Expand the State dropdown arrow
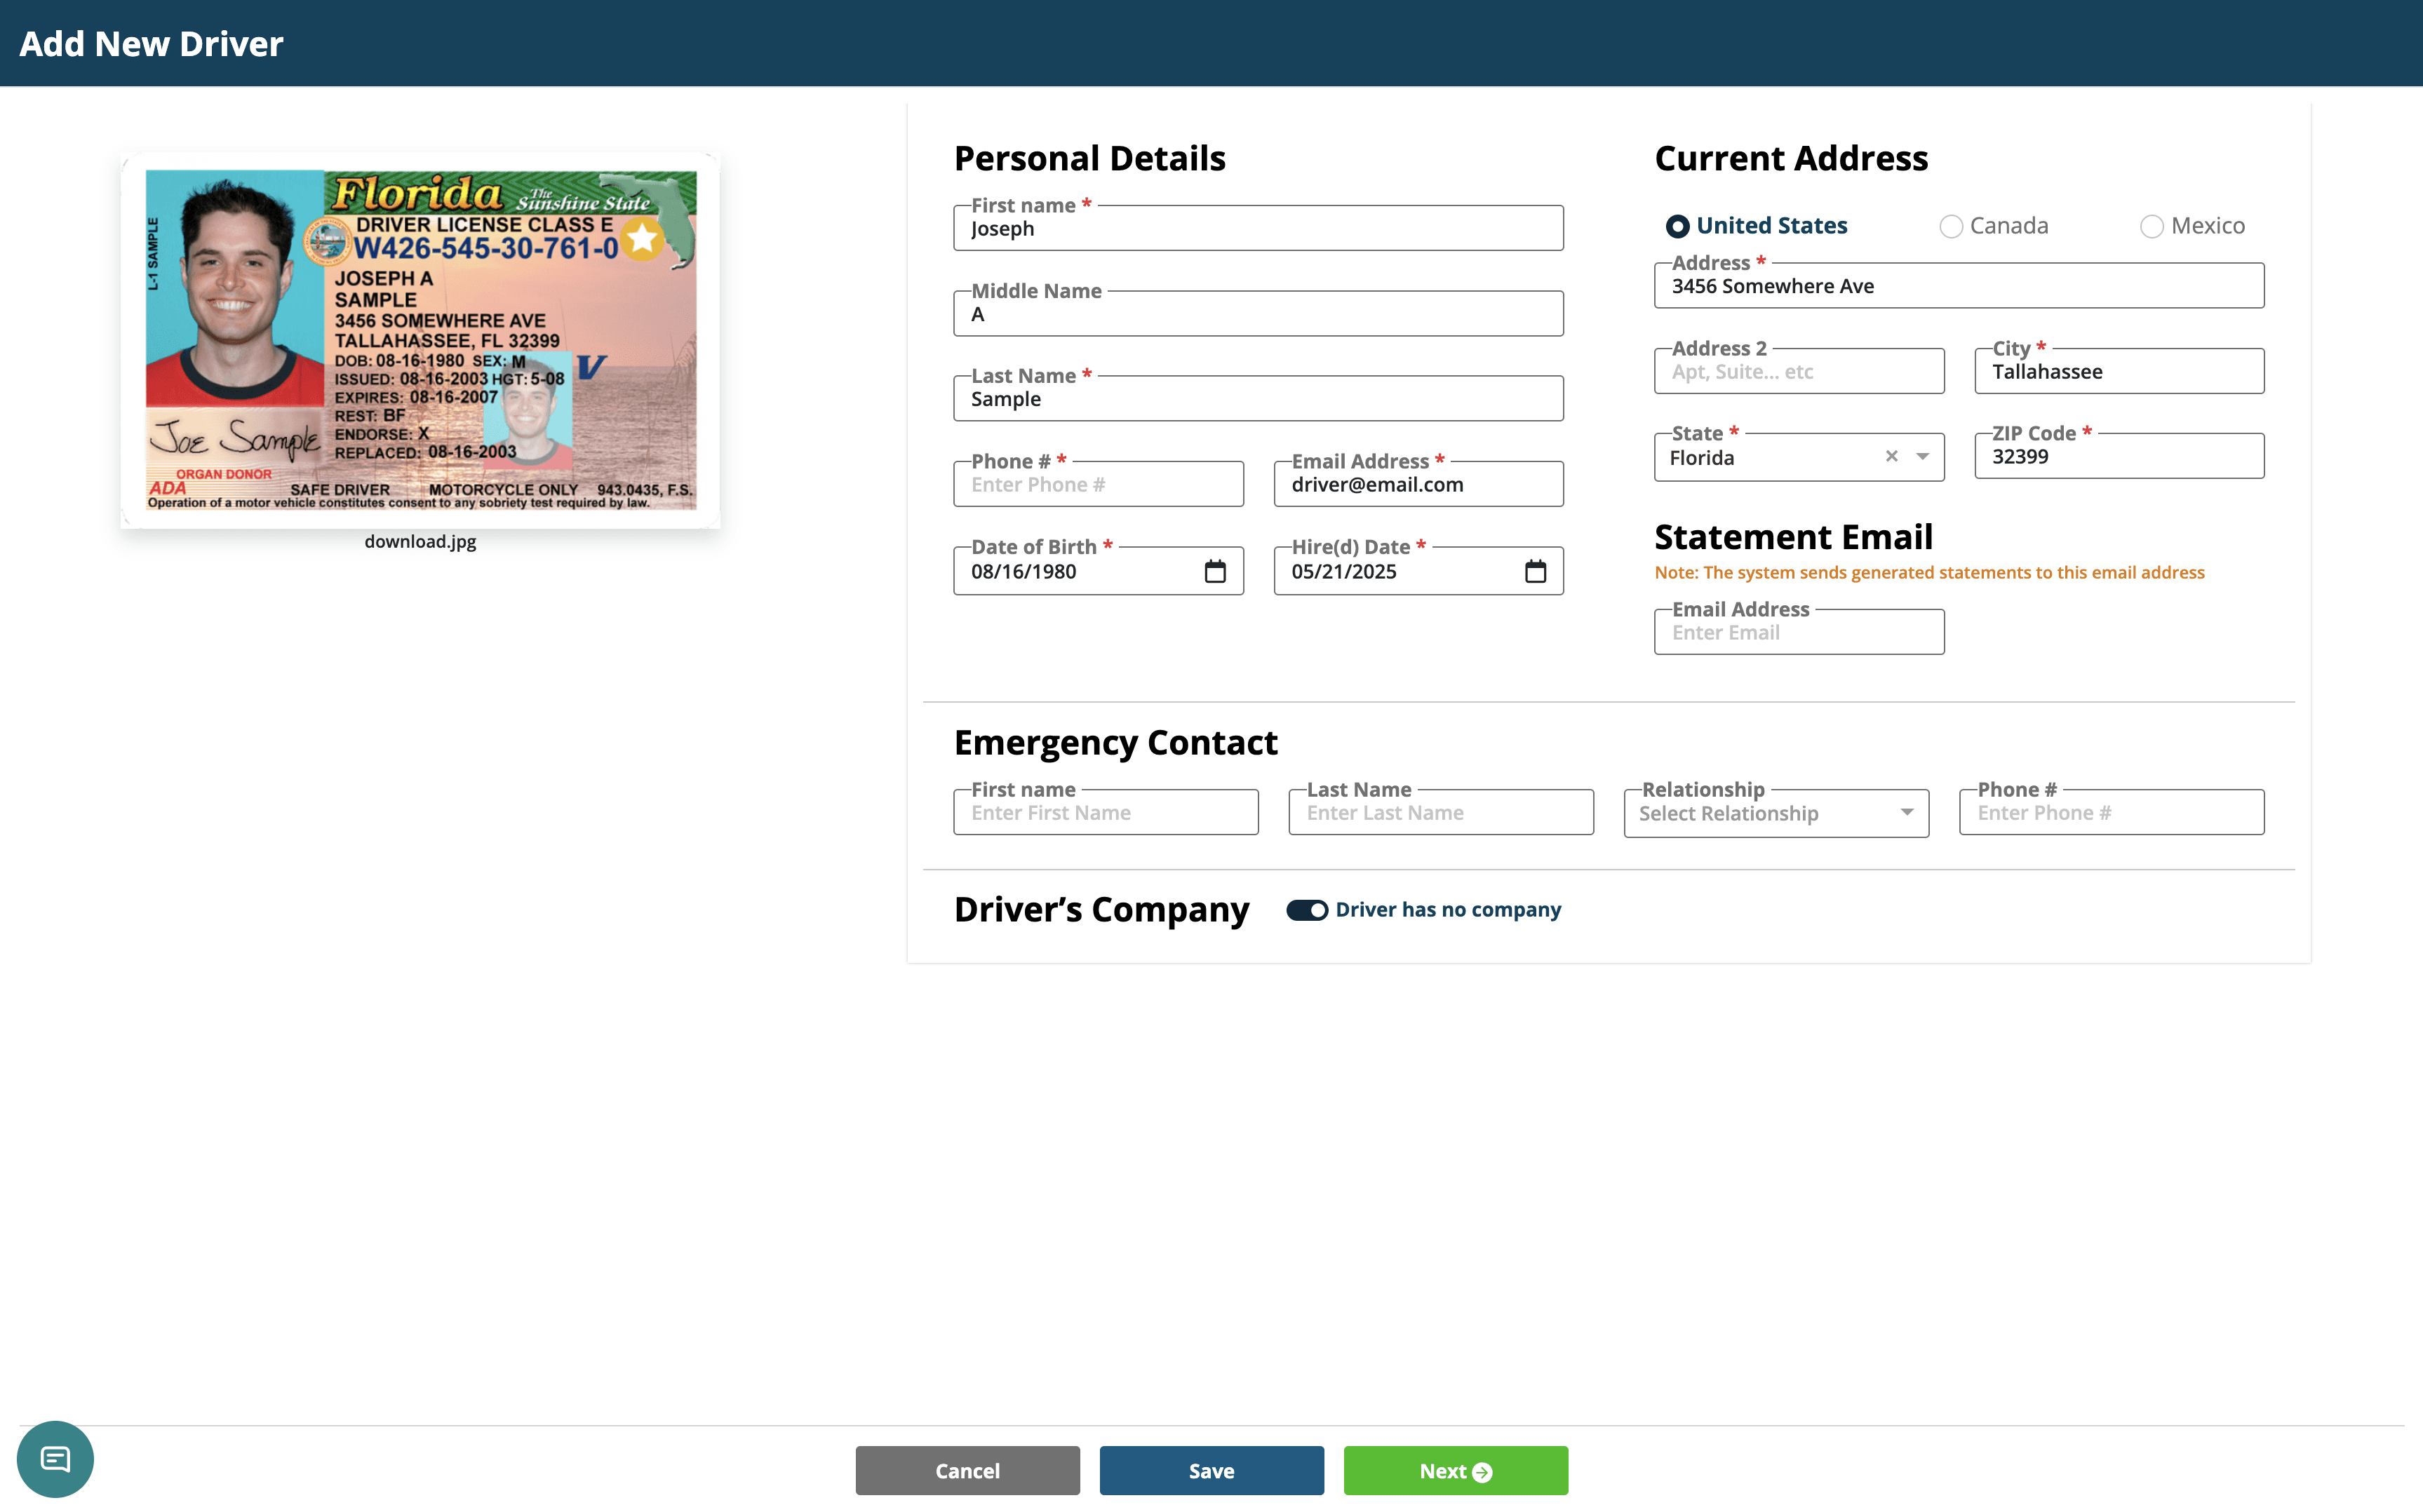Viewport: 2423px width, 1512px height. (1922, 456)
